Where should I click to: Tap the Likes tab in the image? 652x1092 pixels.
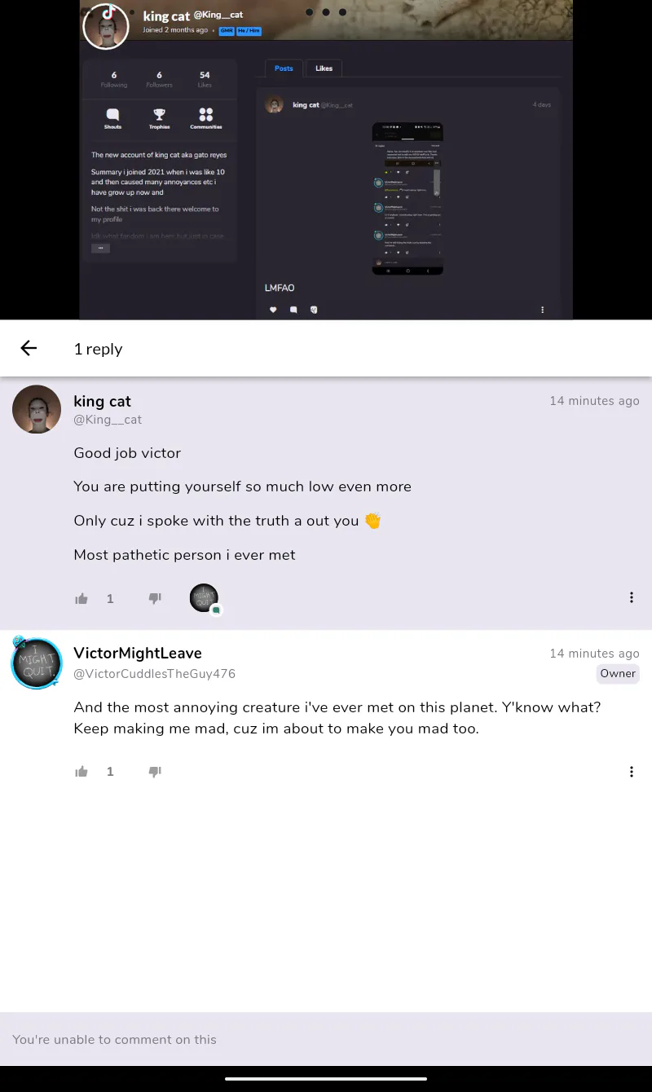pyautogui.click(x=324, y=68)
